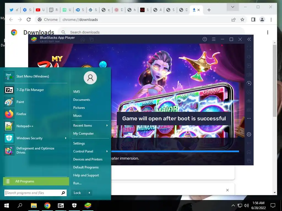Expand power options arrow beside Lock
Viewport: 282px width, 211px height.
click(x=90, y=193)
